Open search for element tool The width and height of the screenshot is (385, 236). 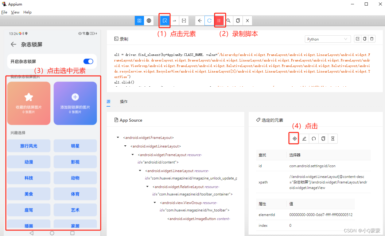click(x=228, y=21)
